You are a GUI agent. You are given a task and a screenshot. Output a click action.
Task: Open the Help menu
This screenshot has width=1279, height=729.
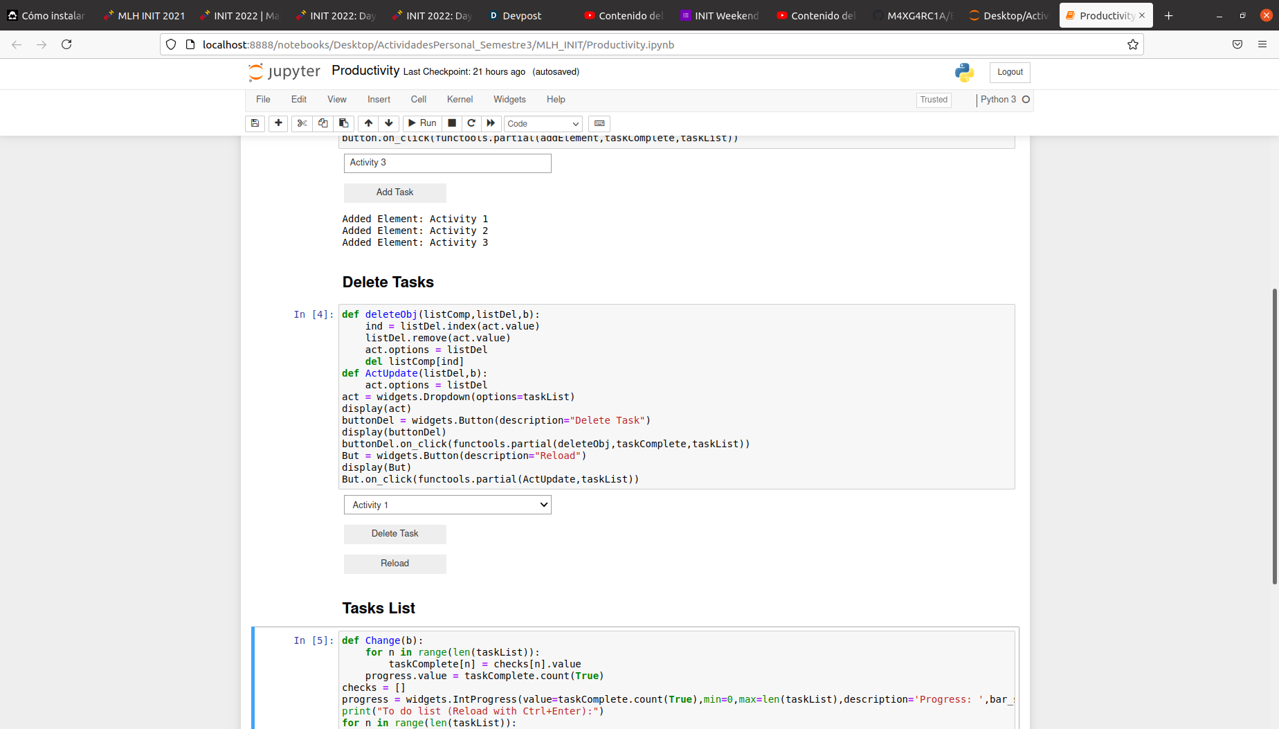[556, 100]
